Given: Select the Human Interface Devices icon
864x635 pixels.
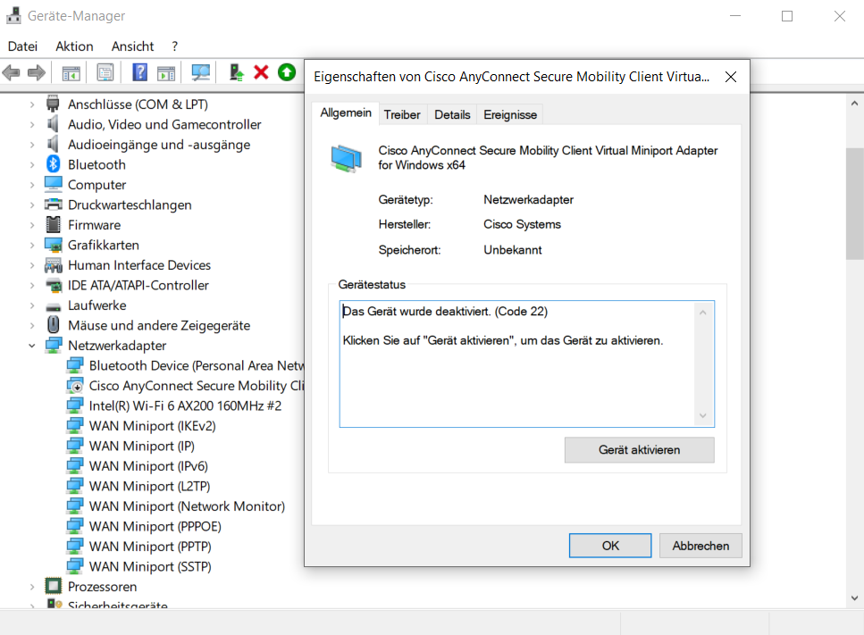Looking at the screenshot, I should 54,265.
